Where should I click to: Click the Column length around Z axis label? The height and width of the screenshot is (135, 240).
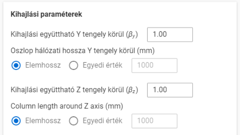click(67, 106)
